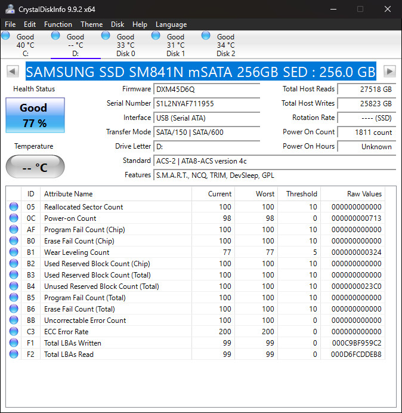Switch to Disk 1 tab

tap(175, 45)
